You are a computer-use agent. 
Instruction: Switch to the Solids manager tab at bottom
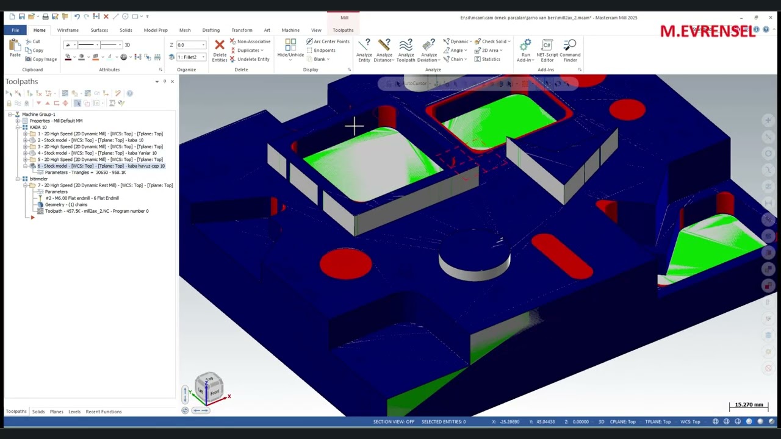pos(38,412)
